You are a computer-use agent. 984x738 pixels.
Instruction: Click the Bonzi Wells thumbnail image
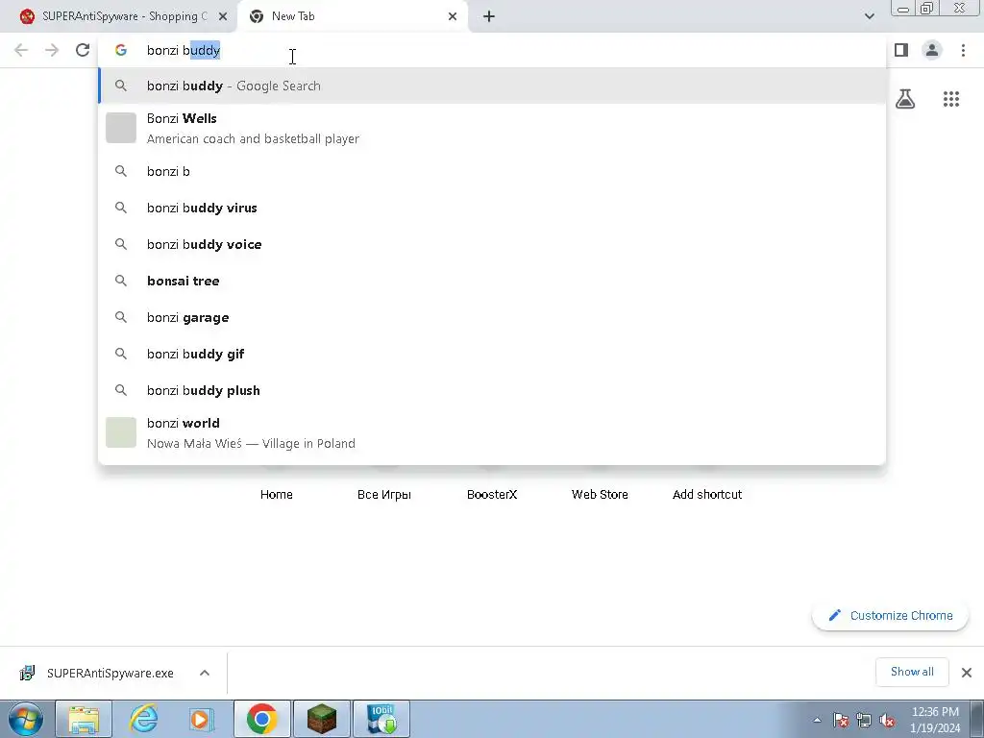pos(121,128)
